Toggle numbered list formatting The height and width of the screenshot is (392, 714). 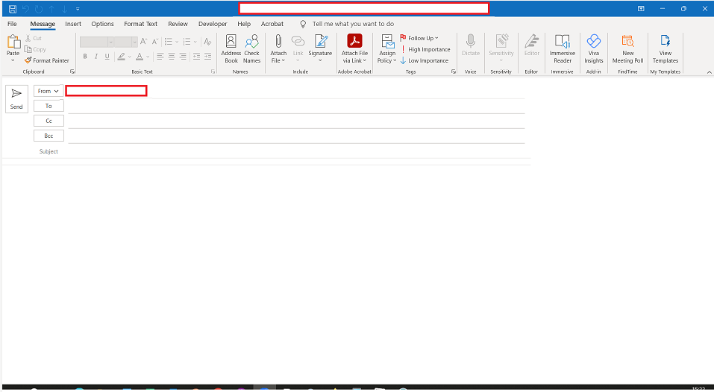pyautogui.click(x=187, y=42)
